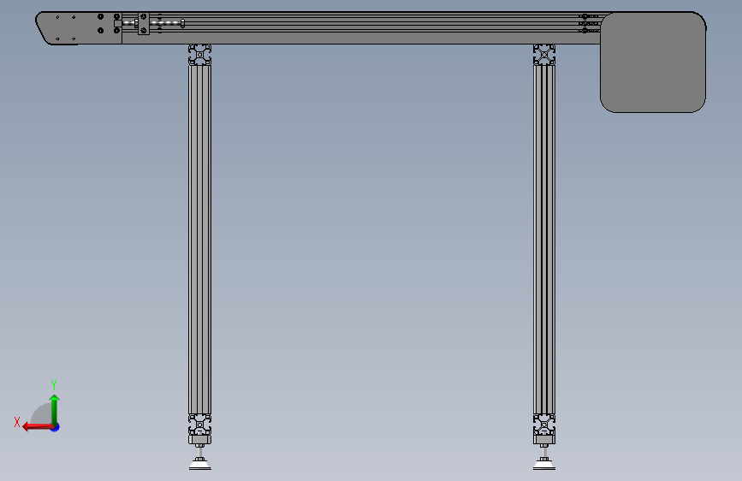Image resolution: width=742 pixels, height=481 pixels.
Task: Select the left leveling foot pad
Action: 200,464
